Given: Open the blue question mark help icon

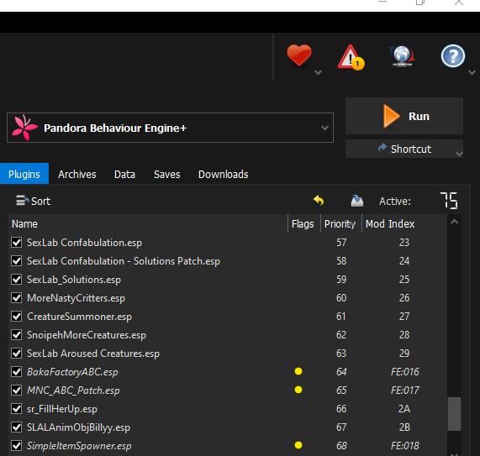Looking at the screenshot, I should click(453, 56).
